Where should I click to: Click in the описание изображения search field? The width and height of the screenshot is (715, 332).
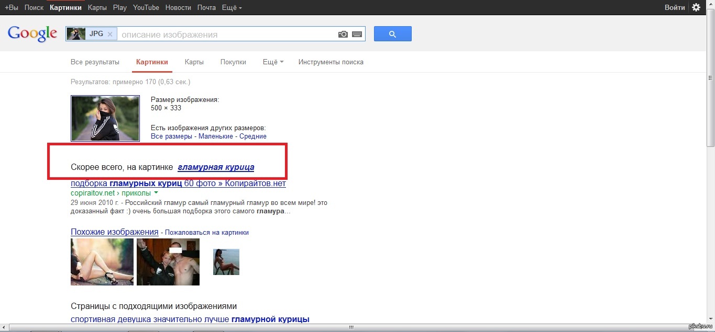pos(225,35)
